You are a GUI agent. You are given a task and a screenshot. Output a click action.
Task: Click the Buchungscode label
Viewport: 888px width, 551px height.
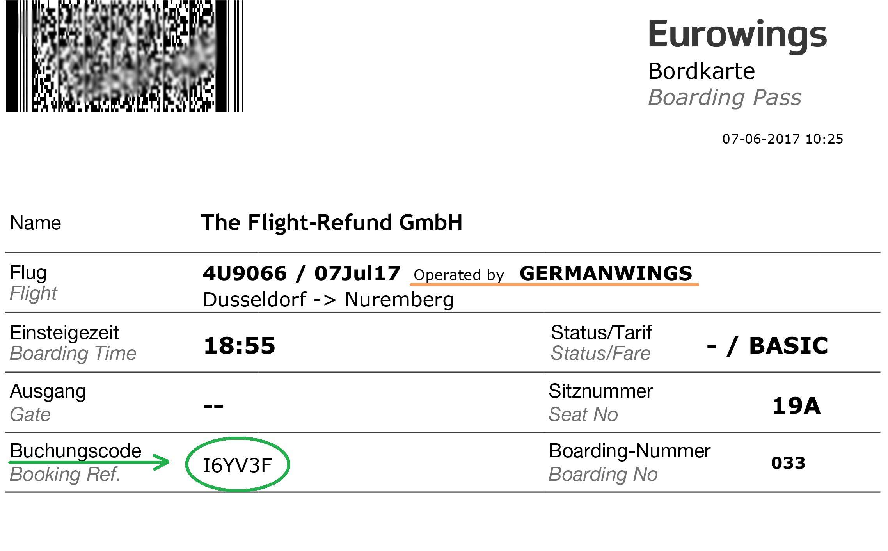click(x=76, y=451)
